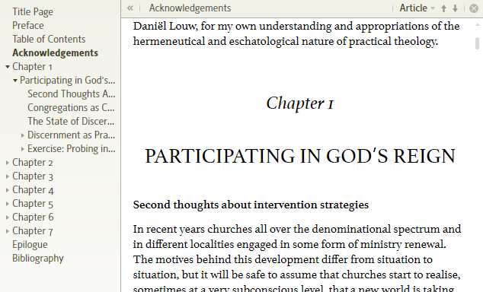This screenshot has width=483, height=292.
Task: Expand the Chapter 5 node
Action: pyautogui.click(x=8, y=204)
